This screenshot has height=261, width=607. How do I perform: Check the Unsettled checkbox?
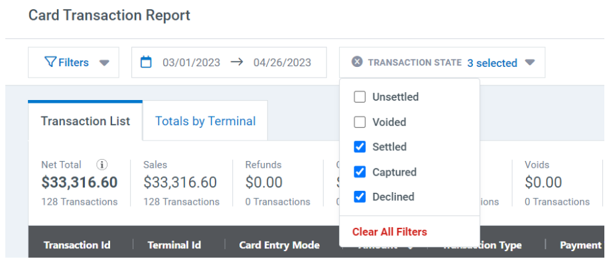point(360,97)
